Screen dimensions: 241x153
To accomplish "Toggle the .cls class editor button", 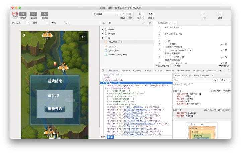I will coord(222,80).
